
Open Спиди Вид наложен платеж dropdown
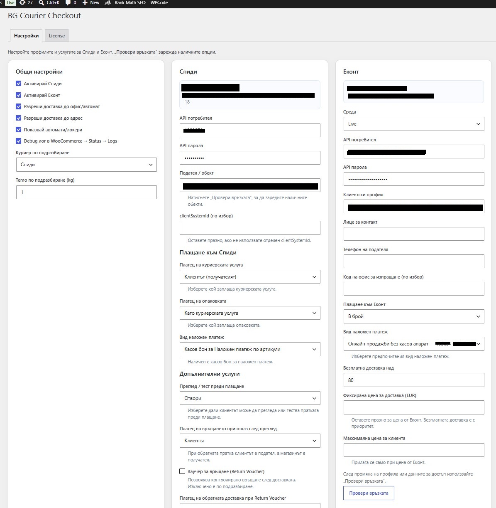tap(250, 349)
